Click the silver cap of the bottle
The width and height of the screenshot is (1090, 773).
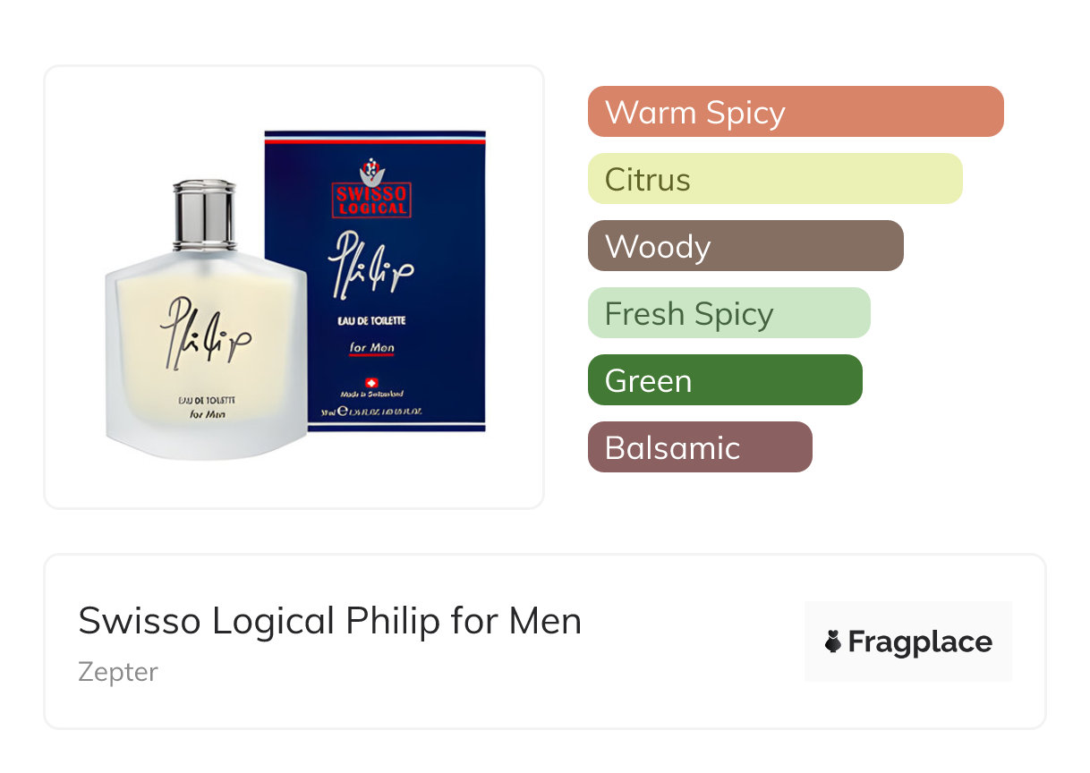point(204,215)
